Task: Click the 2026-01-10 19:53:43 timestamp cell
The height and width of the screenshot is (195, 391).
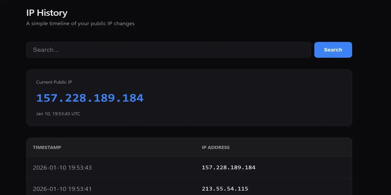Action: click(x=62, y=168)
